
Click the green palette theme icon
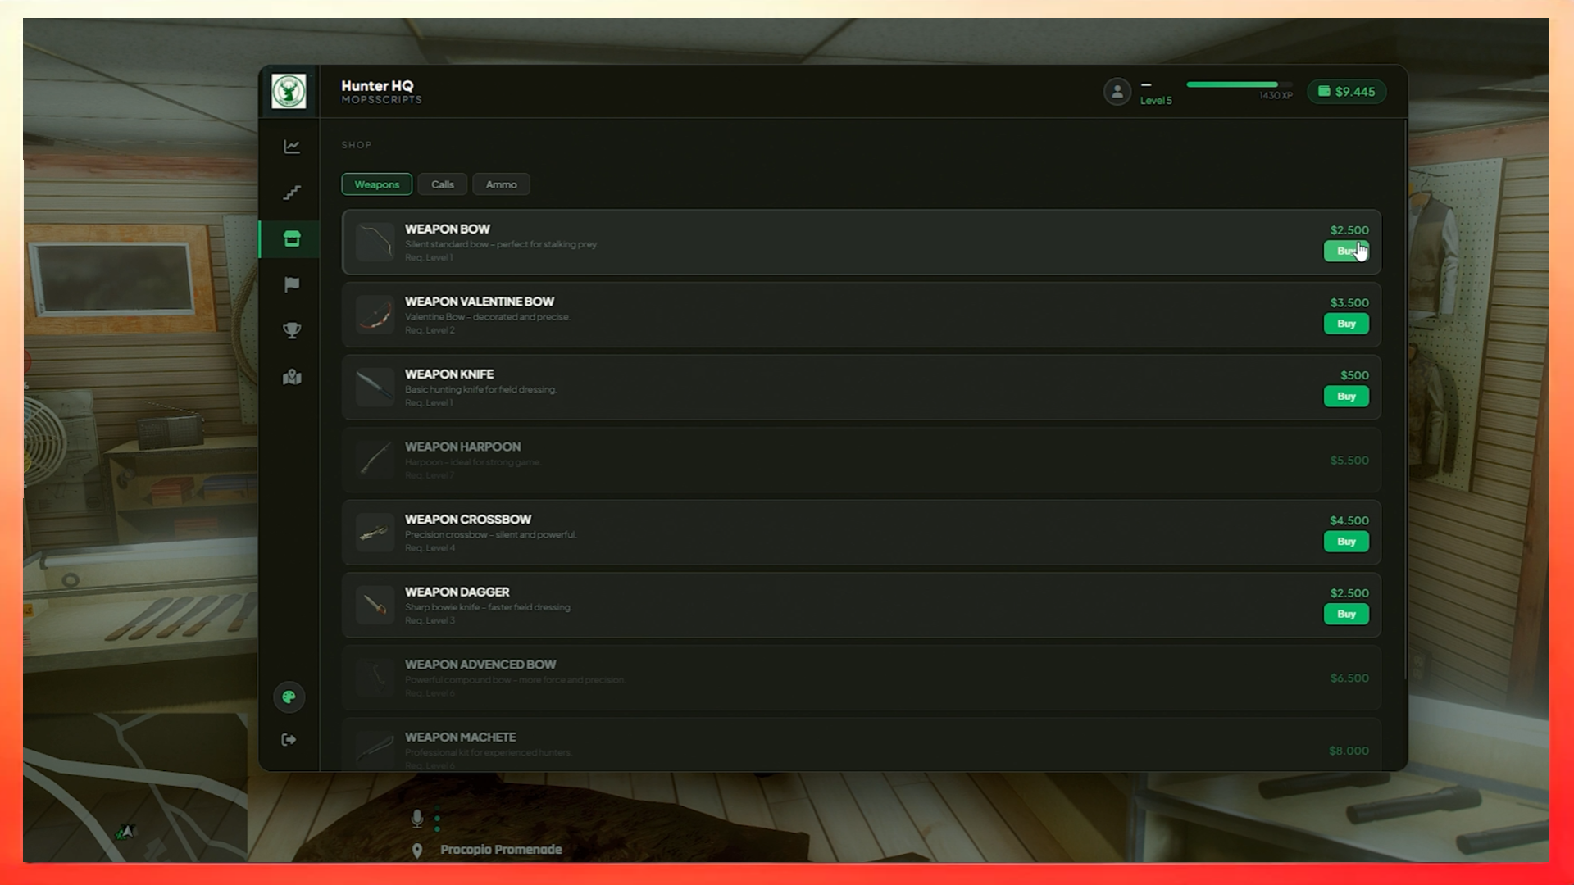(x=289, y=697)
